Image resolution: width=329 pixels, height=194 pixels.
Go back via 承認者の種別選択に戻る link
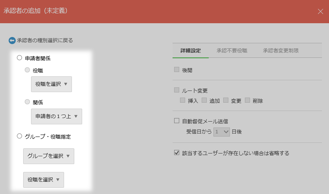click(x=45, y=40)
